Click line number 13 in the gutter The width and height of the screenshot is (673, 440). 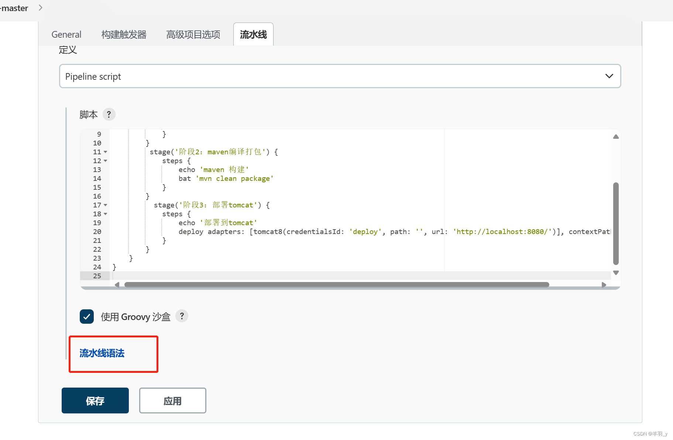pyautogui.click(x=97, y=170)
